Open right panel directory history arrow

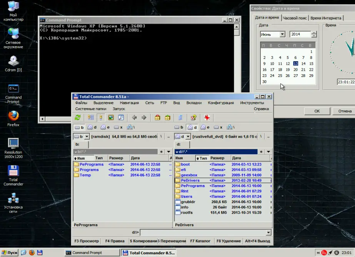[268, 152]
